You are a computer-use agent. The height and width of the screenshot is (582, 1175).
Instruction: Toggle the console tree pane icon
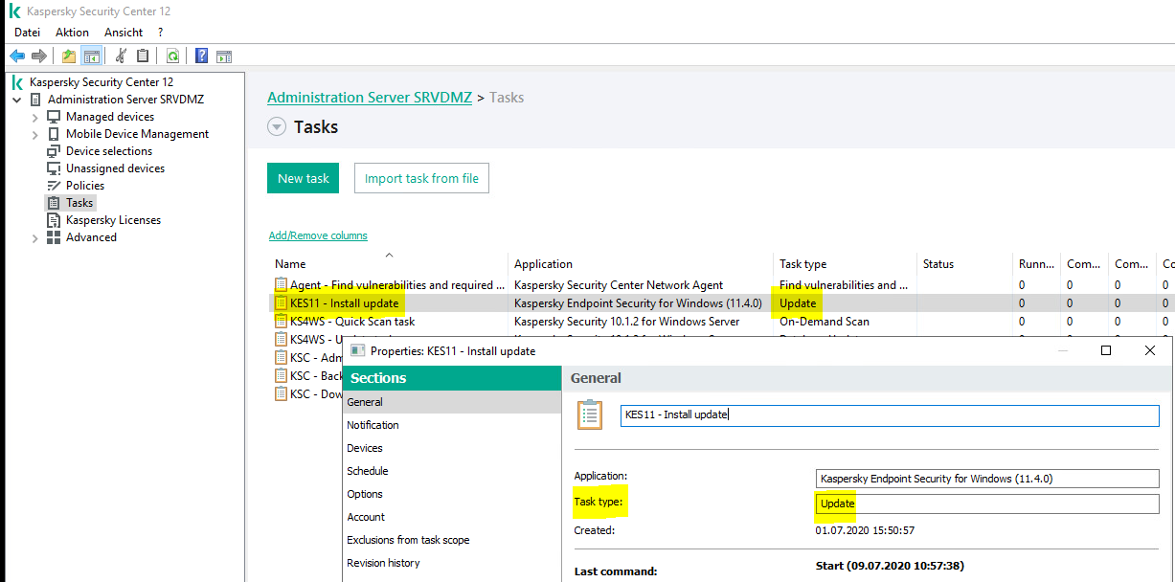tap(92, 56)
